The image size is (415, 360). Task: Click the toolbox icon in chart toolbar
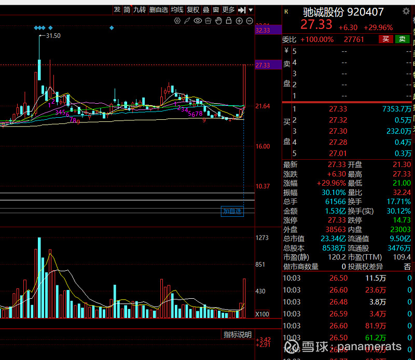pos(208,21)
